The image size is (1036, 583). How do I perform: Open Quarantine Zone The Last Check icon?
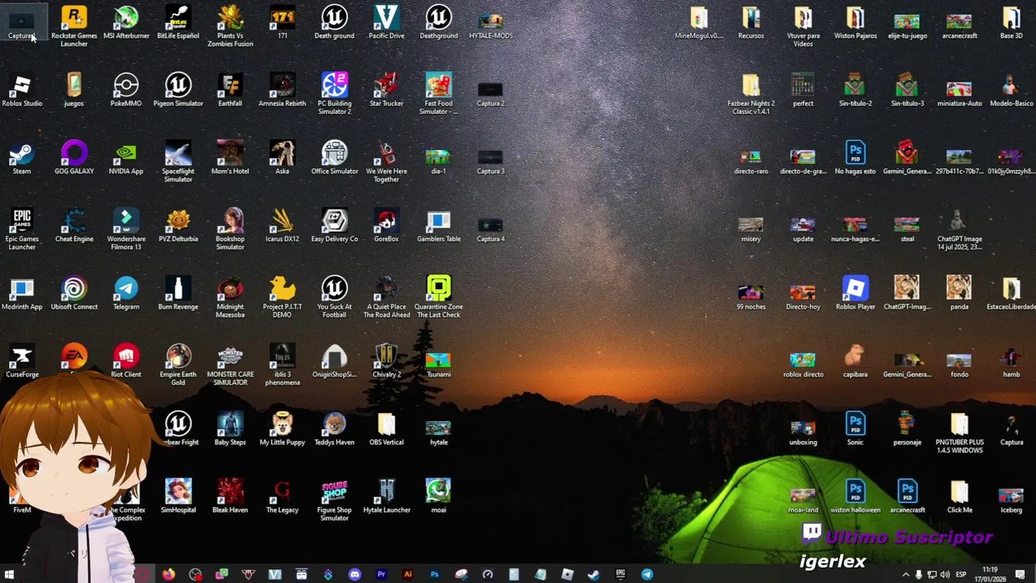(439, 297)
